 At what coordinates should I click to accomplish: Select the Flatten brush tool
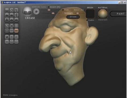12,15
